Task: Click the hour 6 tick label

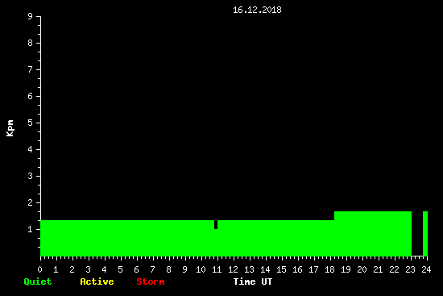Action: [x=136, y=269]
